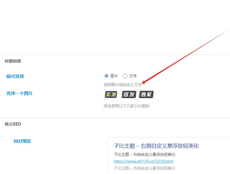
Task: Click the 选择一个图片 field label
Action: 20,93
